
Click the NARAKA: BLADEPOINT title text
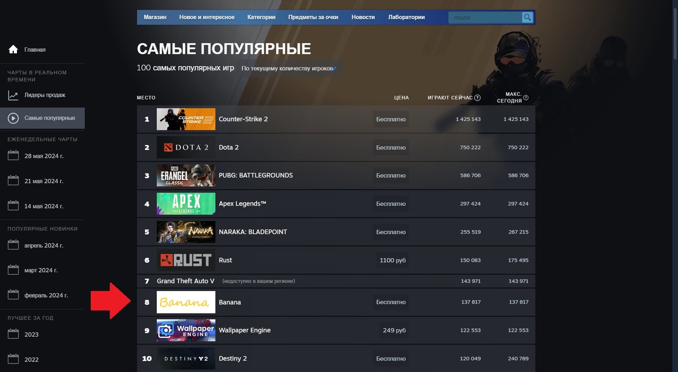(x=253, y=232)
